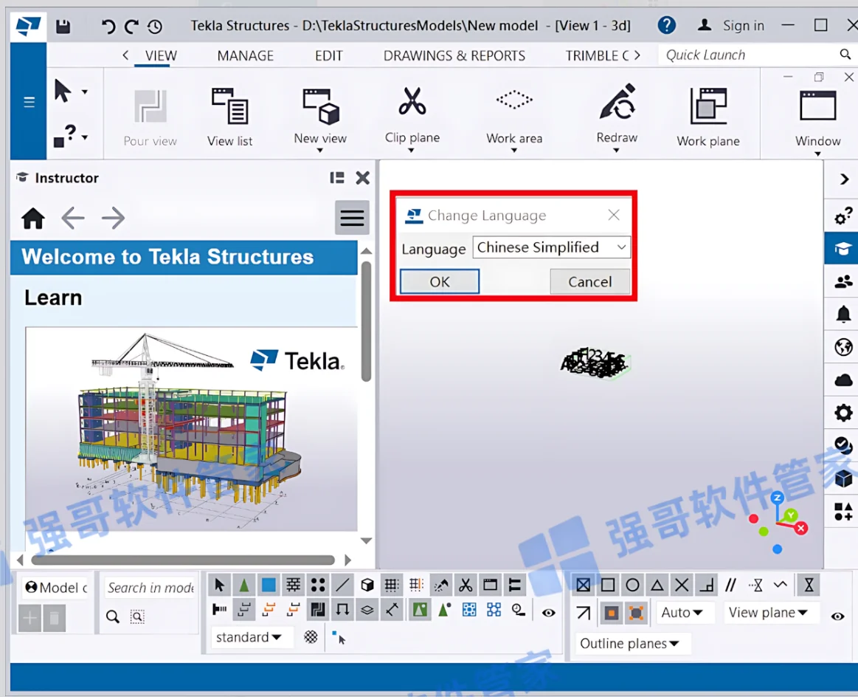Toggle select parts blue square switch
Image resolution: width=858 pixels, height=697 pixels.
[269, 586]
